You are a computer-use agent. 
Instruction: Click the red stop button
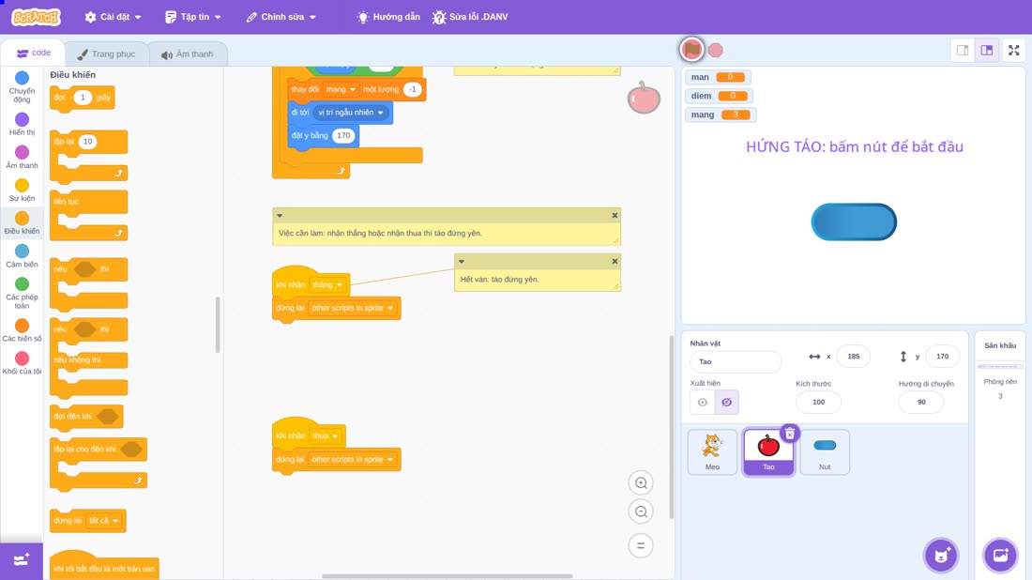coord(716,50)
